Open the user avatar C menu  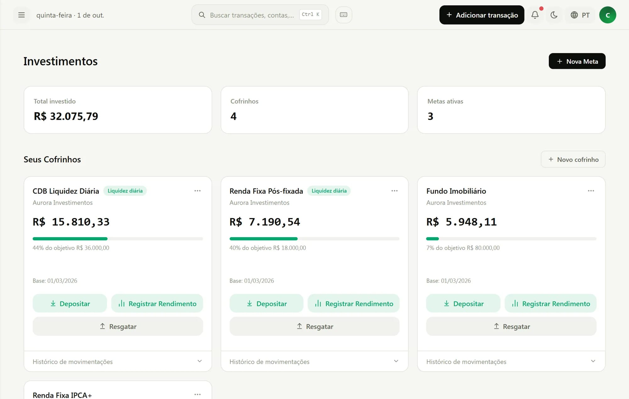tap(607, 15)
